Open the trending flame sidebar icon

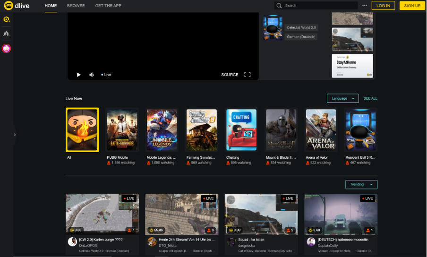pos(6,34)
